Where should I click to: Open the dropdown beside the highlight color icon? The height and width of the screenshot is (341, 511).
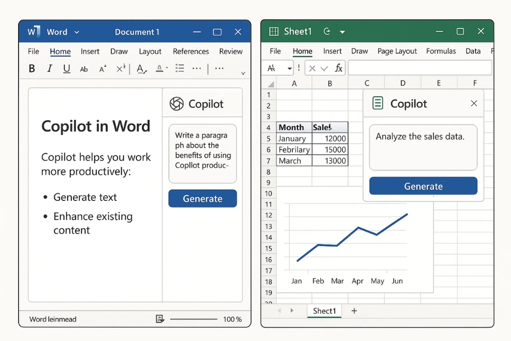pos(167,68)
